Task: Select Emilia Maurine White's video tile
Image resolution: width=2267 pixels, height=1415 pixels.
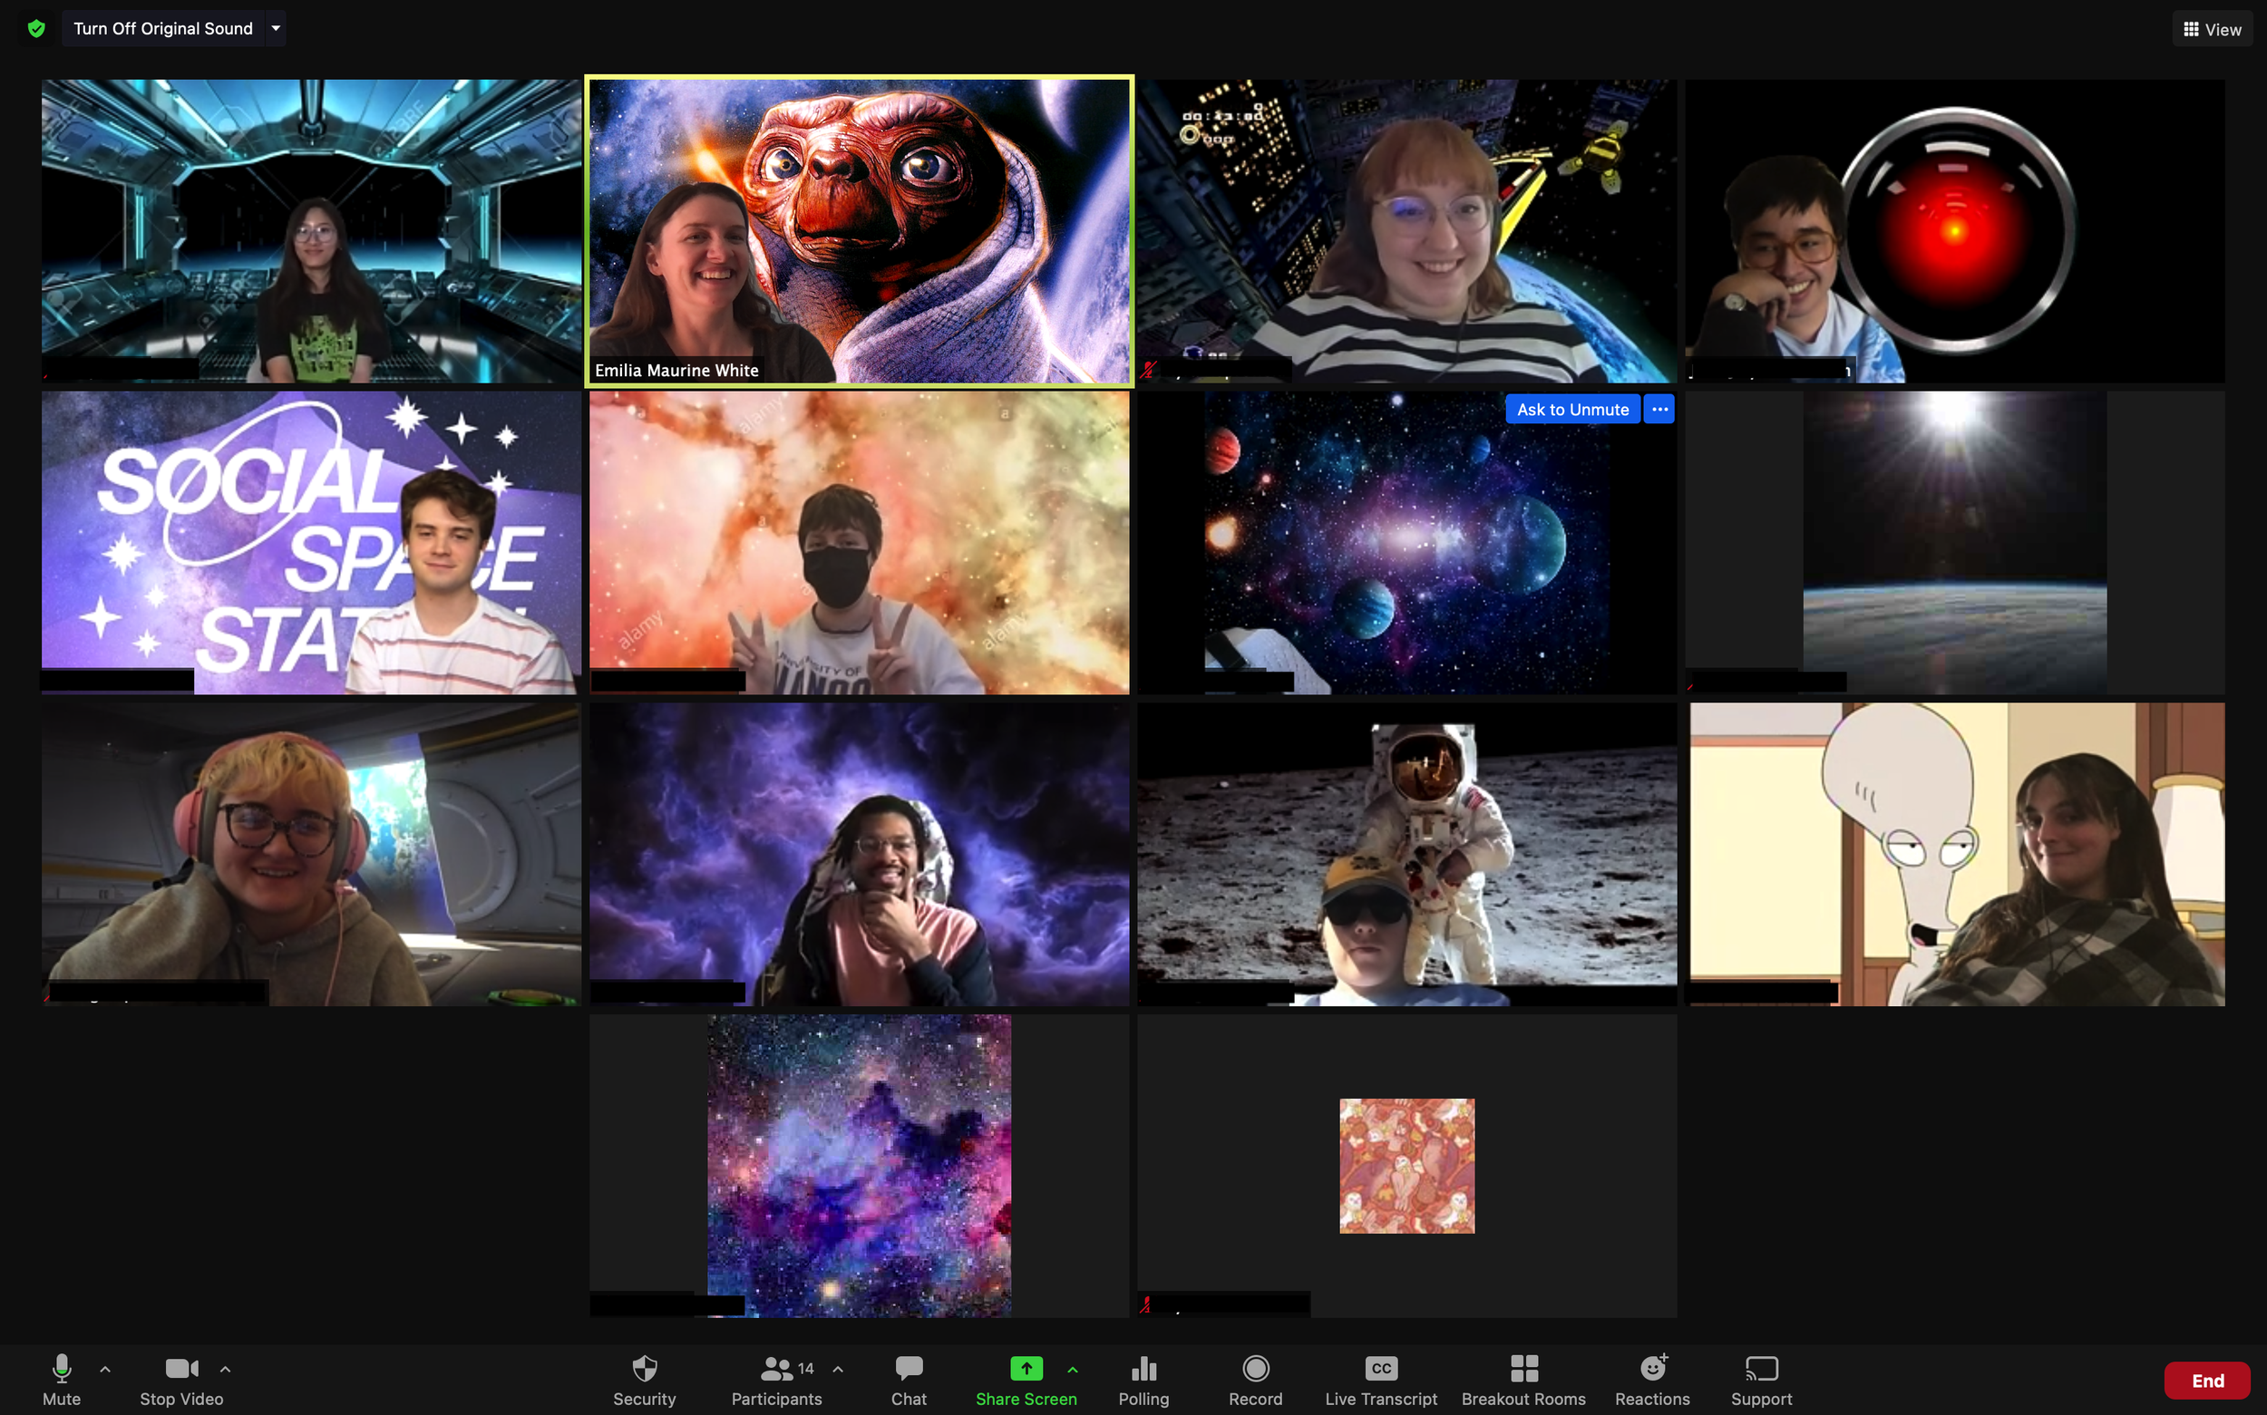Action: pos(860,230)
